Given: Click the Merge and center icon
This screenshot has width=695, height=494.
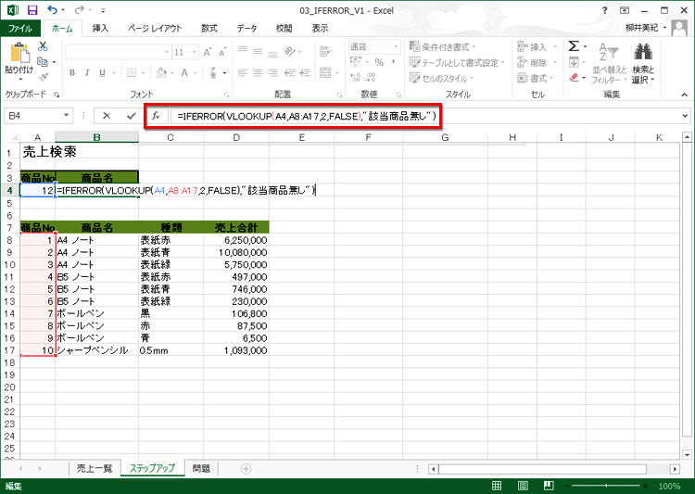Looking at the screenshot, I should click(x=326, y=72).
